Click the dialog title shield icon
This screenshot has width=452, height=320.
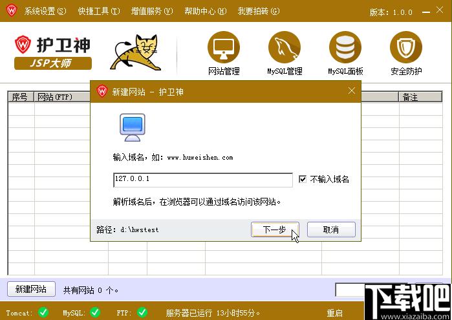(x=102, y=91)
